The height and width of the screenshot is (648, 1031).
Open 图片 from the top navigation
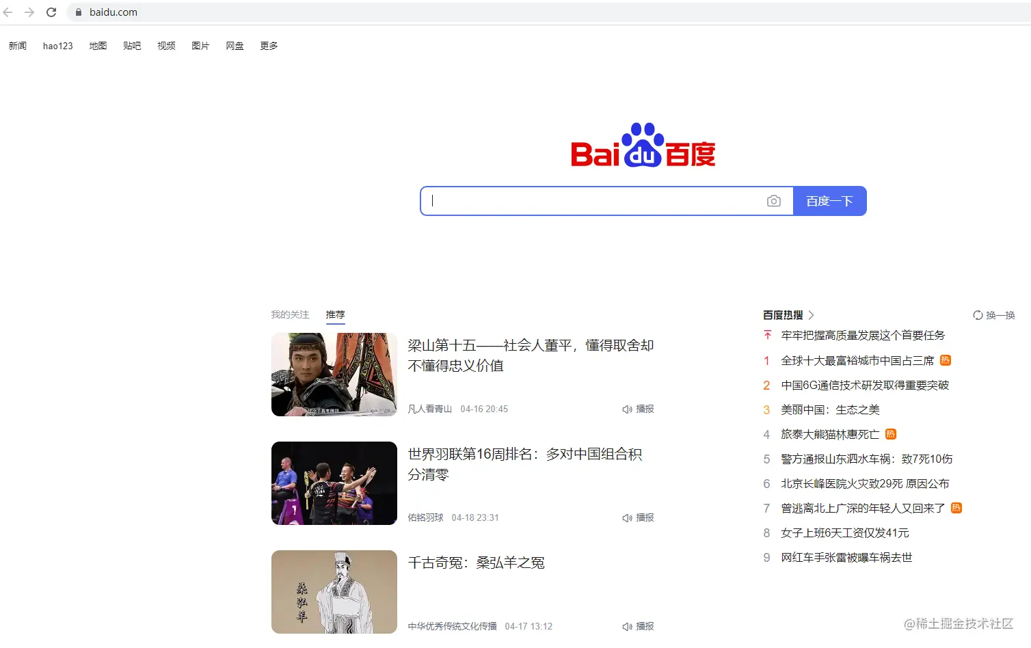click(200, 46)
